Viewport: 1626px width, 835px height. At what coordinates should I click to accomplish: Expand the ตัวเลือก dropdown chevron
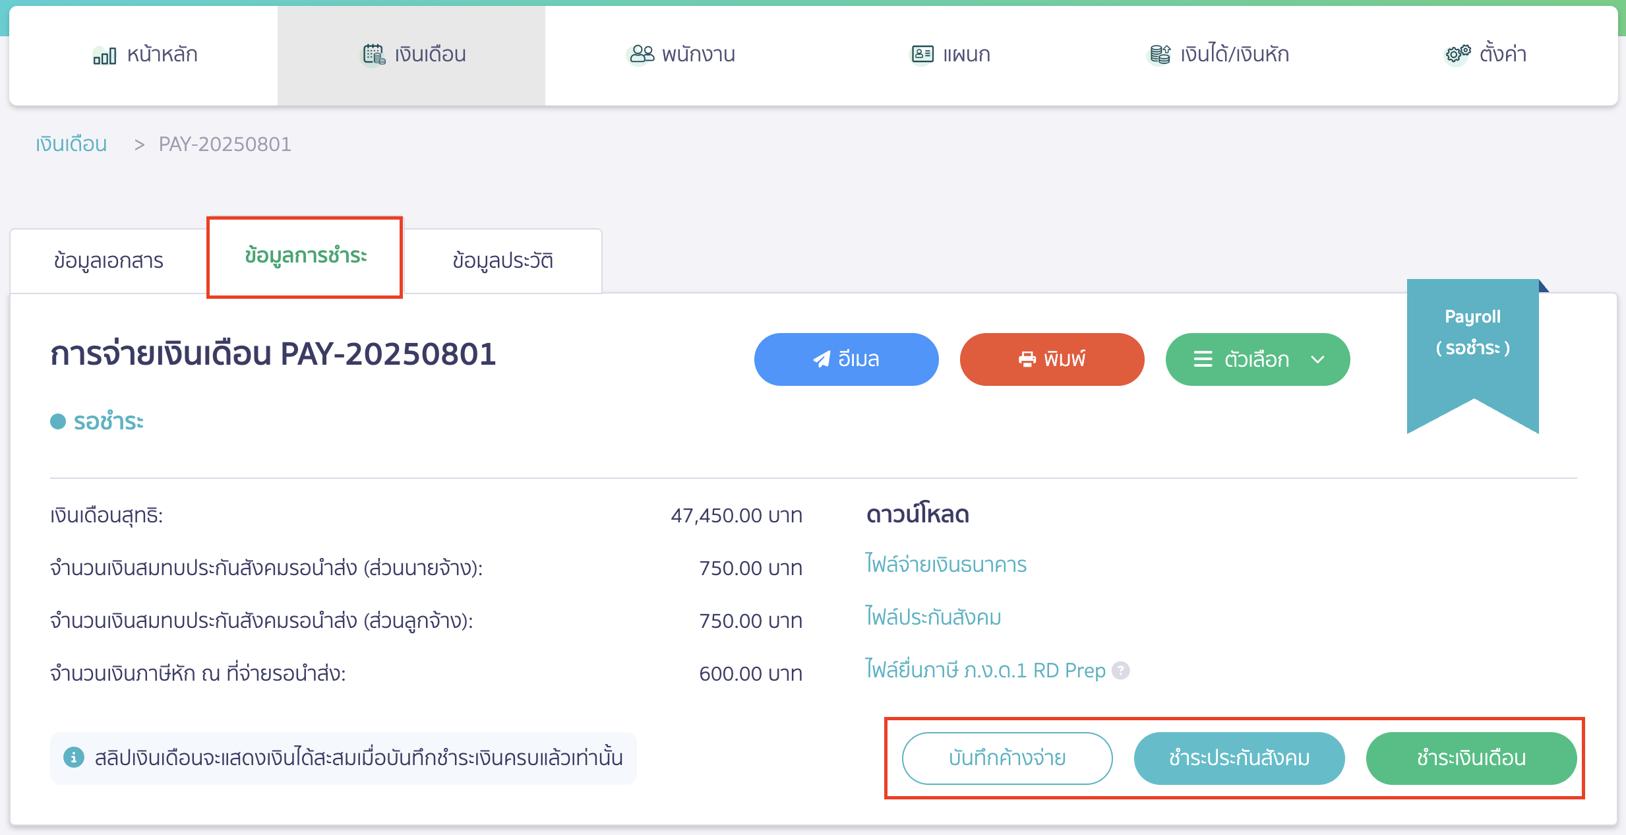pos(1317,359)
